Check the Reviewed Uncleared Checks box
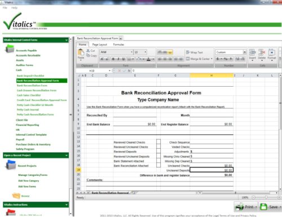This screenshot has width=282, height=217. coord(158,146)
